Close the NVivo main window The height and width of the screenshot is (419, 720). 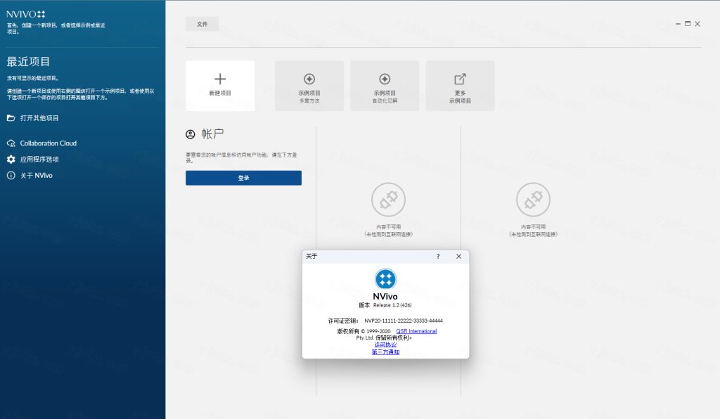697,24
